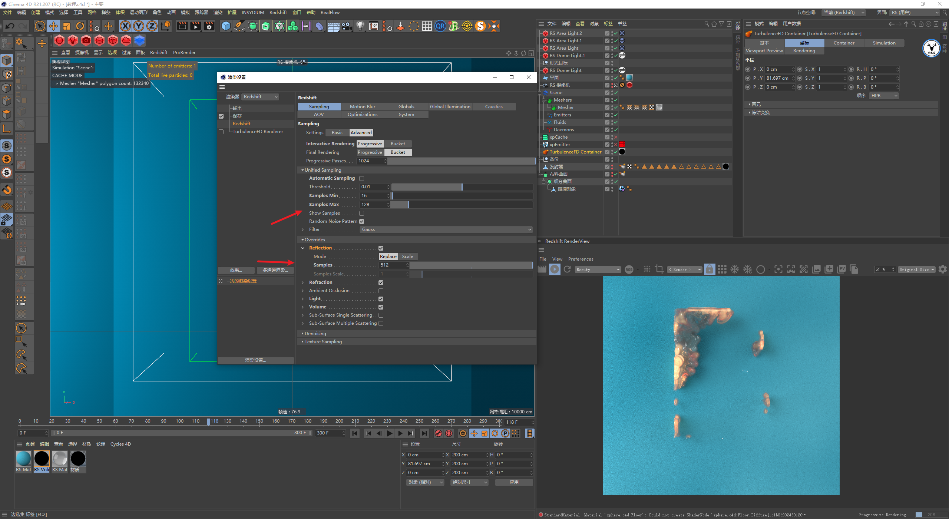Image resolution: width=949 pixels, height=519 pixels.
Task: Open the renderer Redshift dropdown
Action: (260, 97)
